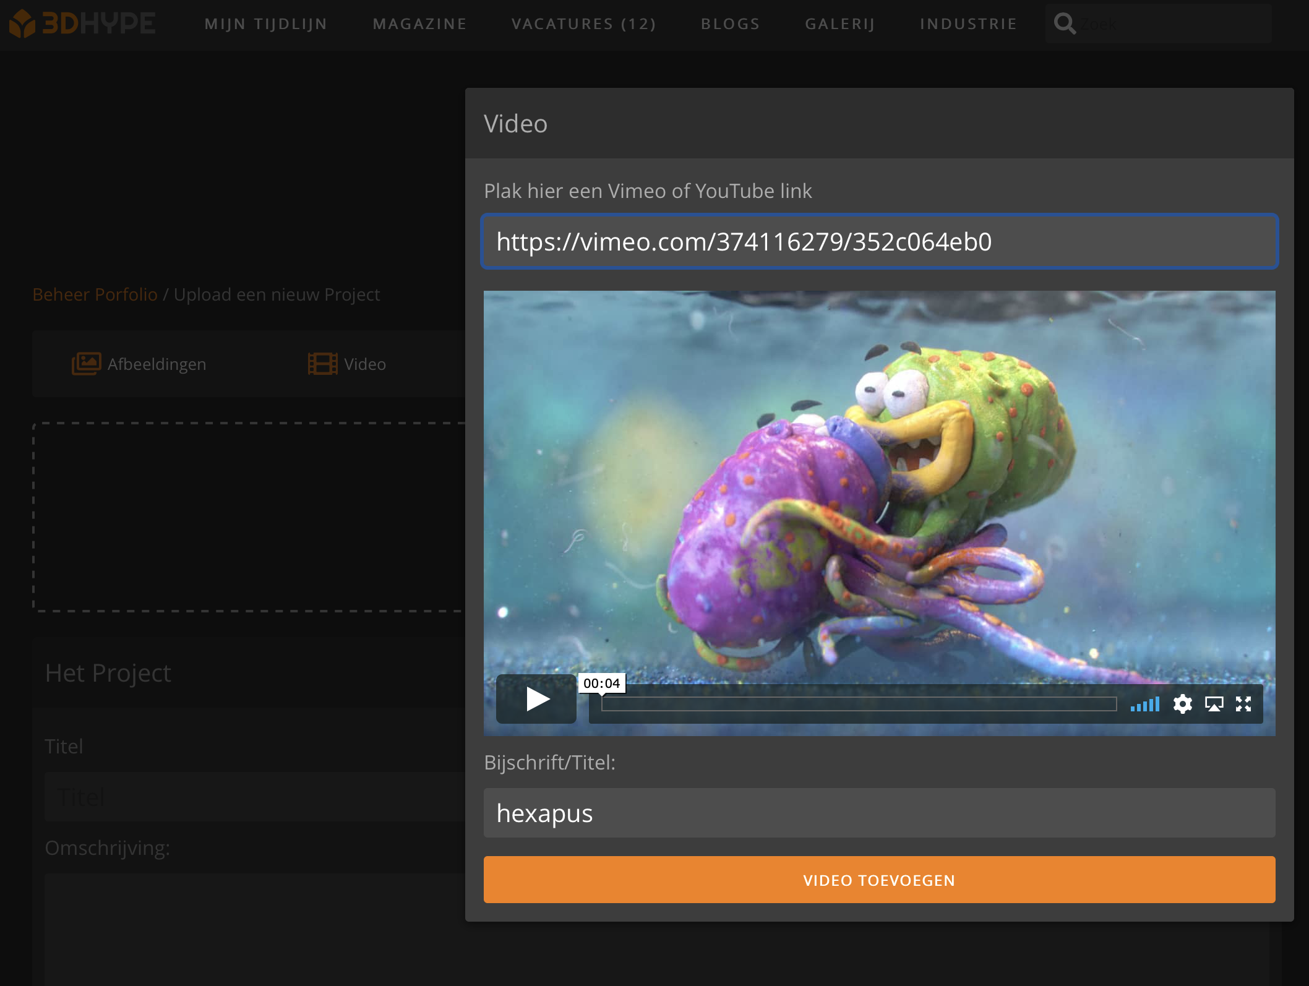This screenshot has height=986, width=1309.
Task: Open the Beheer Porfolio breadcrumb link
Action: [x=95, y=294]
